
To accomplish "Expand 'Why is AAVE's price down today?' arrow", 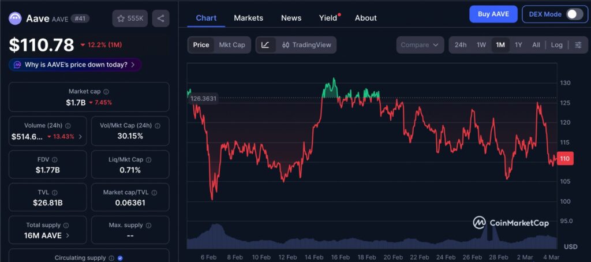I will 133,65.
